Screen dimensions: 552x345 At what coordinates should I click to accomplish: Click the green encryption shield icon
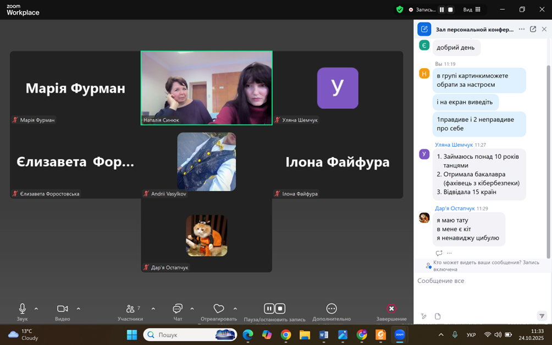pyautogui.click(x=400, y=9)
